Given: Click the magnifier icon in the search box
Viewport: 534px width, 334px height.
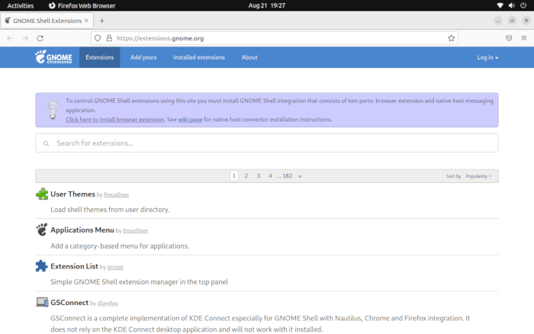Looking at the screenshot, I should point(46,143).
